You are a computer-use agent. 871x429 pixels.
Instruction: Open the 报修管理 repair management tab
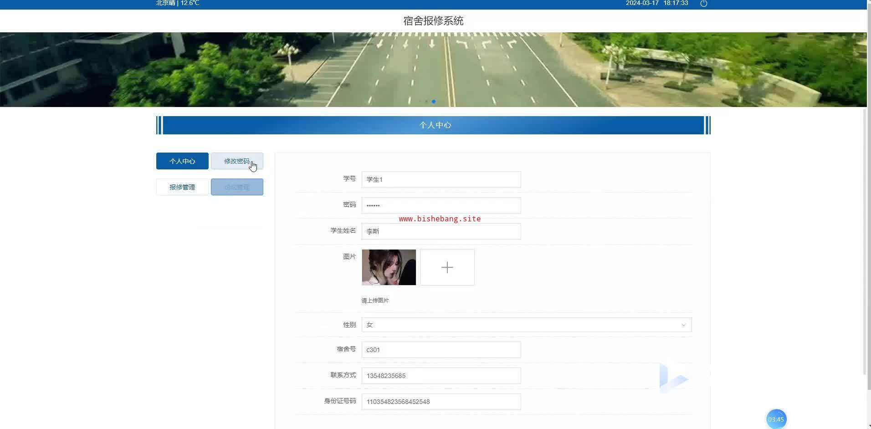point(182,187)
